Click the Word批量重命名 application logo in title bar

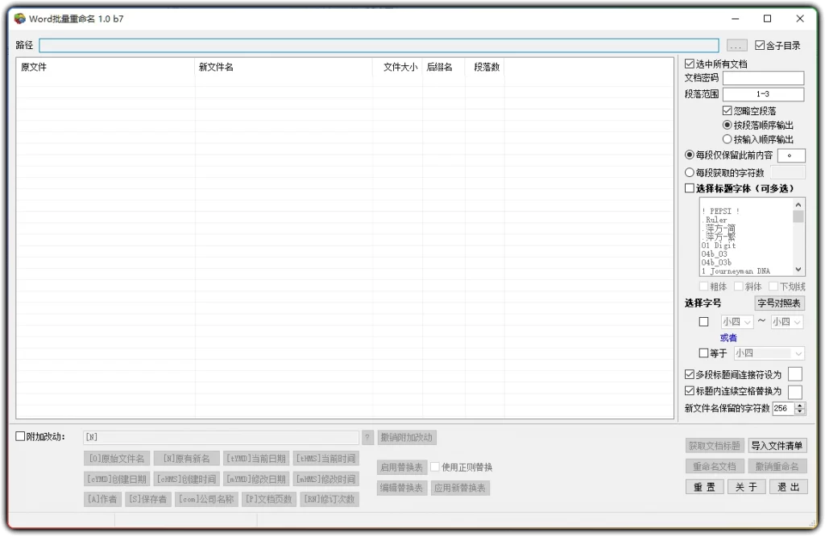pos(18,18)
